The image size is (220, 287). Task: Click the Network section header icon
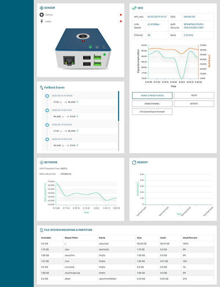pos(42,162)
